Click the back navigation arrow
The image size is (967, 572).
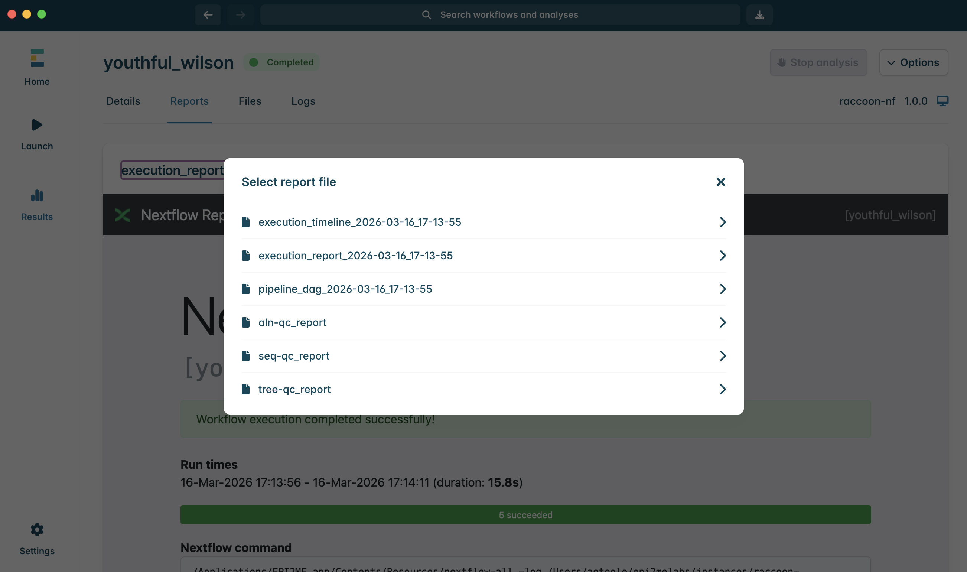click(x=208, y=14)
